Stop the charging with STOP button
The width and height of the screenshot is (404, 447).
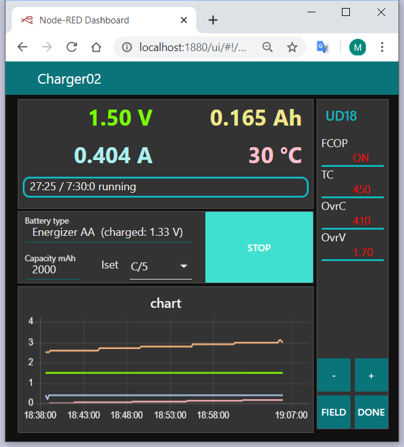259,247
